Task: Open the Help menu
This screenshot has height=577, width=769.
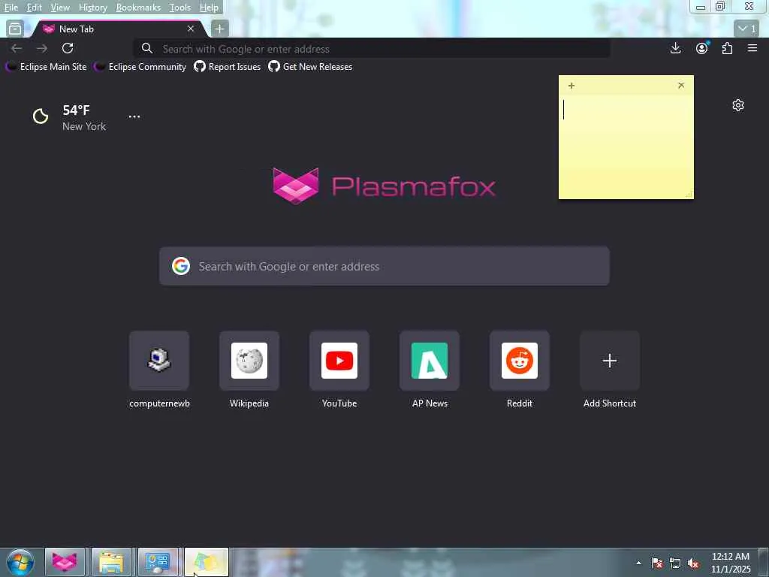Action: pos(209,8)
